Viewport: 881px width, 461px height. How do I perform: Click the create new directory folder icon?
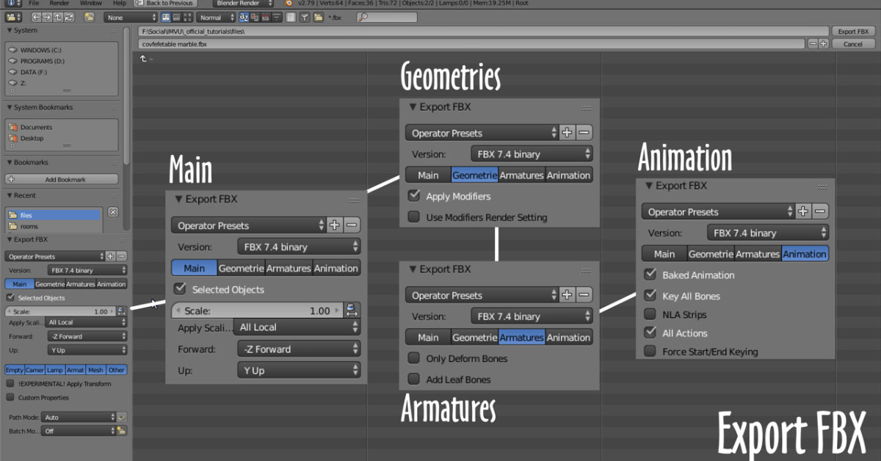click(89, 17)
